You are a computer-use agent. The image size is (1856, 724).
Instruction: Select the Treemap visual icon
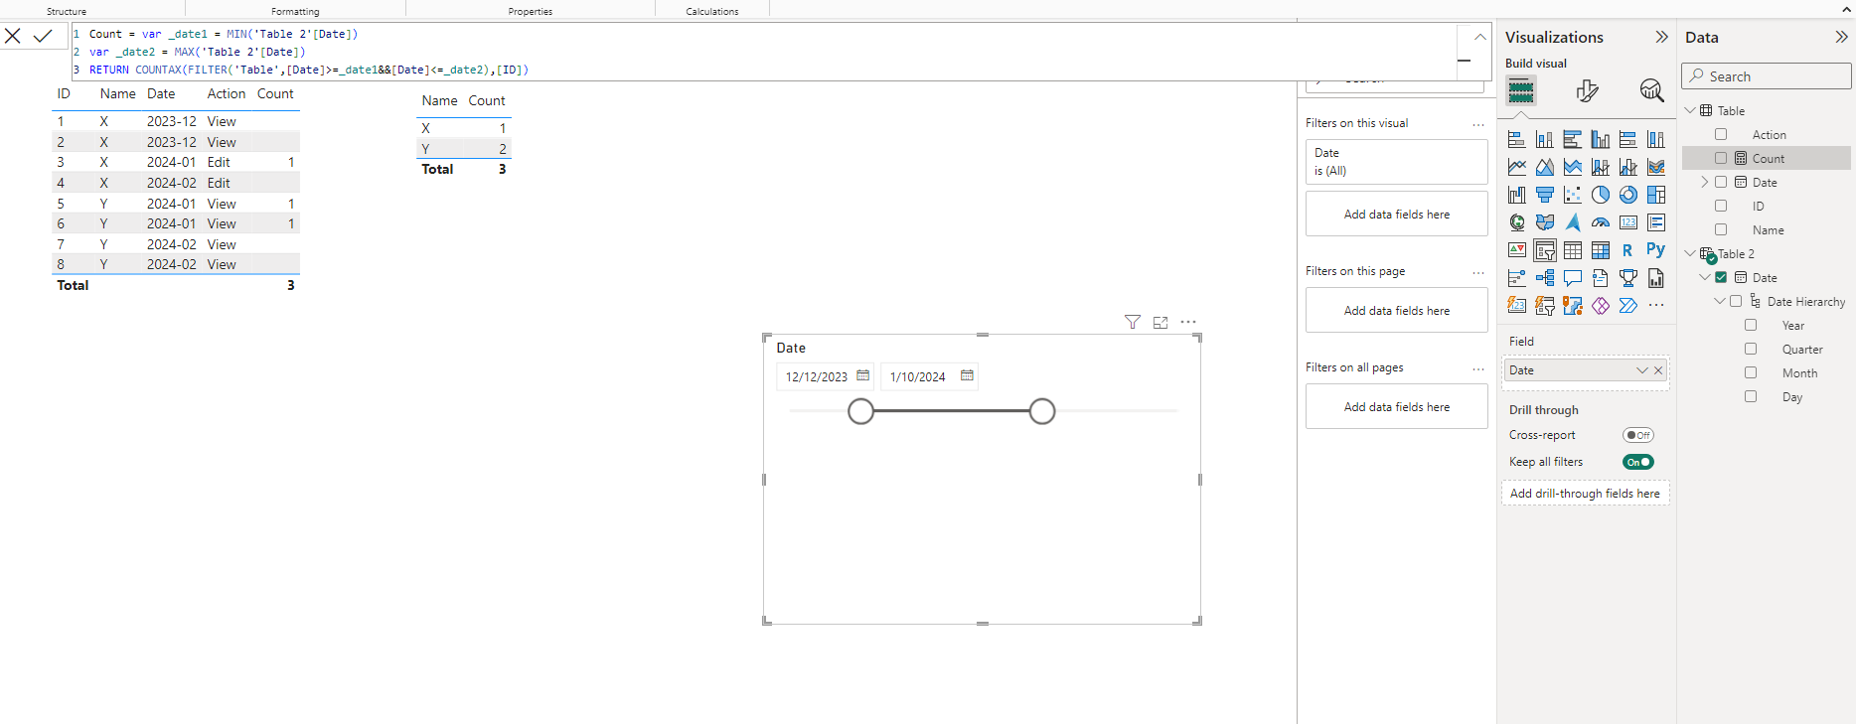click(1656, 195)
